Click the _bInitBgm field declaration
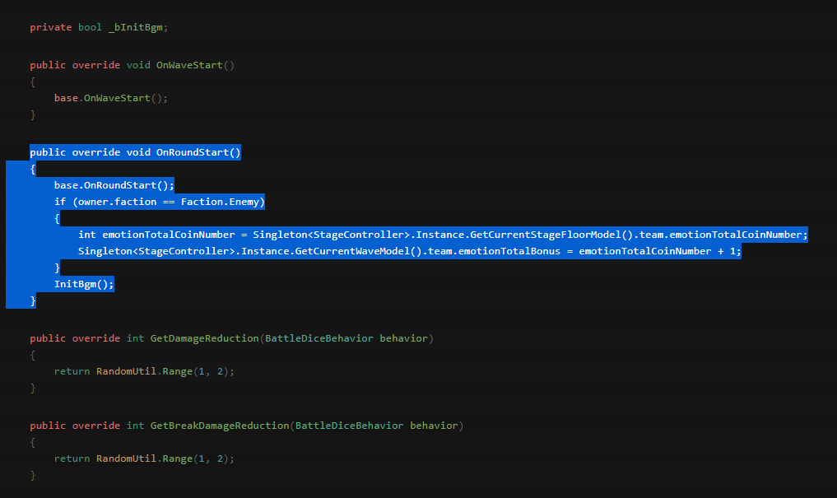 pos(99,27)
